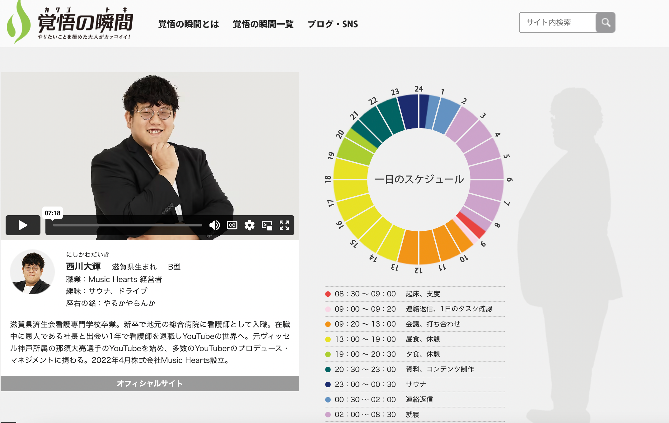Click the video progress bar

coord(128,225)
